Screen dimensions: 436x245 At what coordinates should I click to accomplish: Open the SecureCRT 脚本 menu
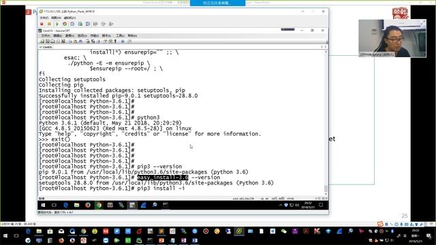(x=106, y=35)
